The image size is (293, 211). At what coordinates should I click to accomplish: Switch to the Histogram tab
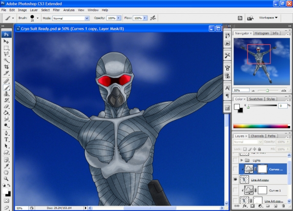click(262, 33)
